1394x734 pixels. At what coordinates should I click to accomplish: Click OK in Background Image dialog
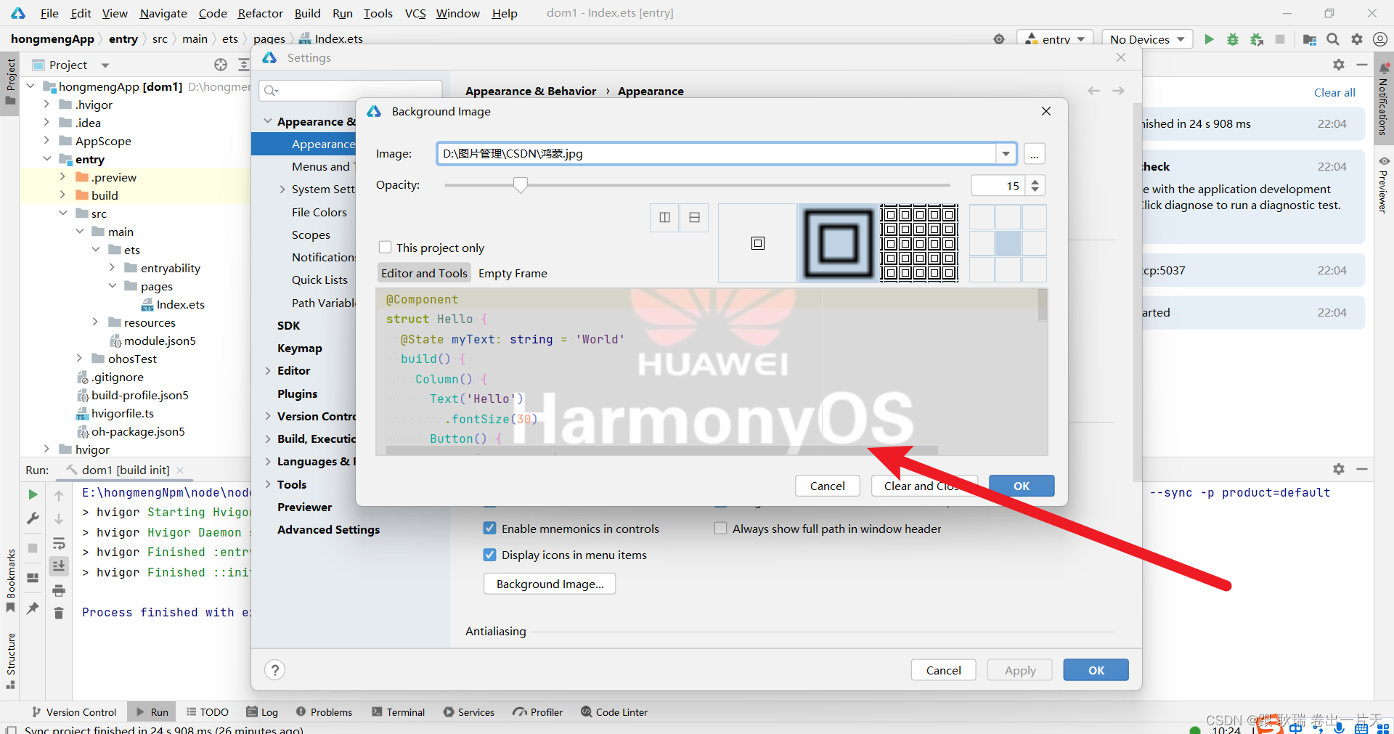(1022, 486)
